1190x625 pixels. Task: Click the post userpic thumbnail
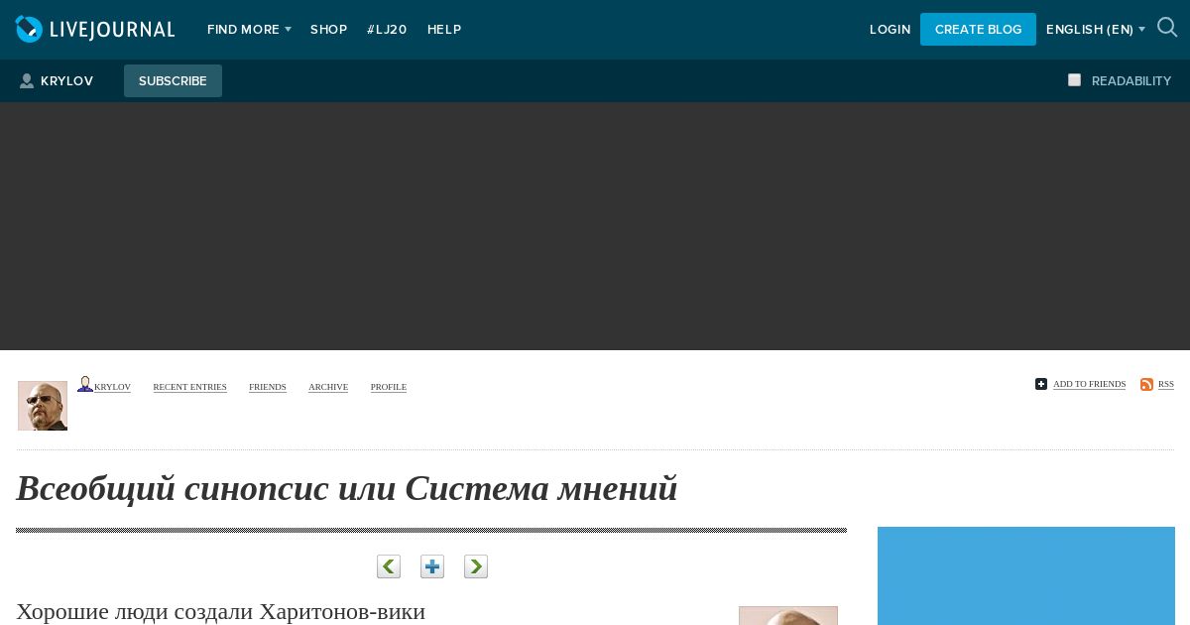click(788, 616)
